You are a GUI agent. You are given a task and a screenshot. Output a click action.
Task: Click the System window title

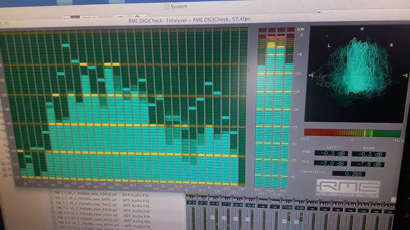click(179, 7)
